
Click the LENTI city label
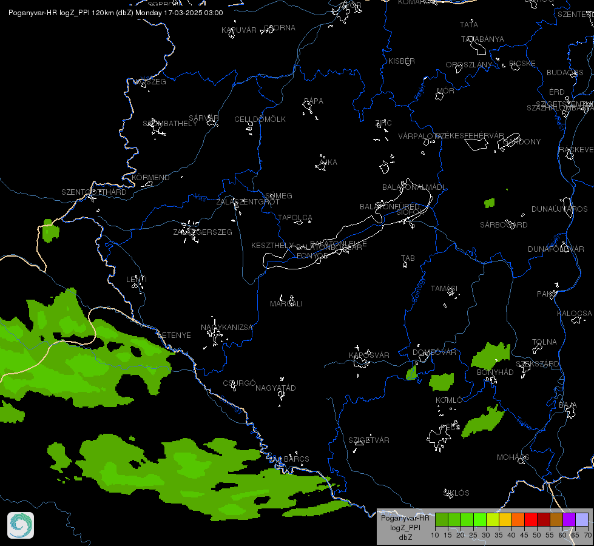pos(137,279)
